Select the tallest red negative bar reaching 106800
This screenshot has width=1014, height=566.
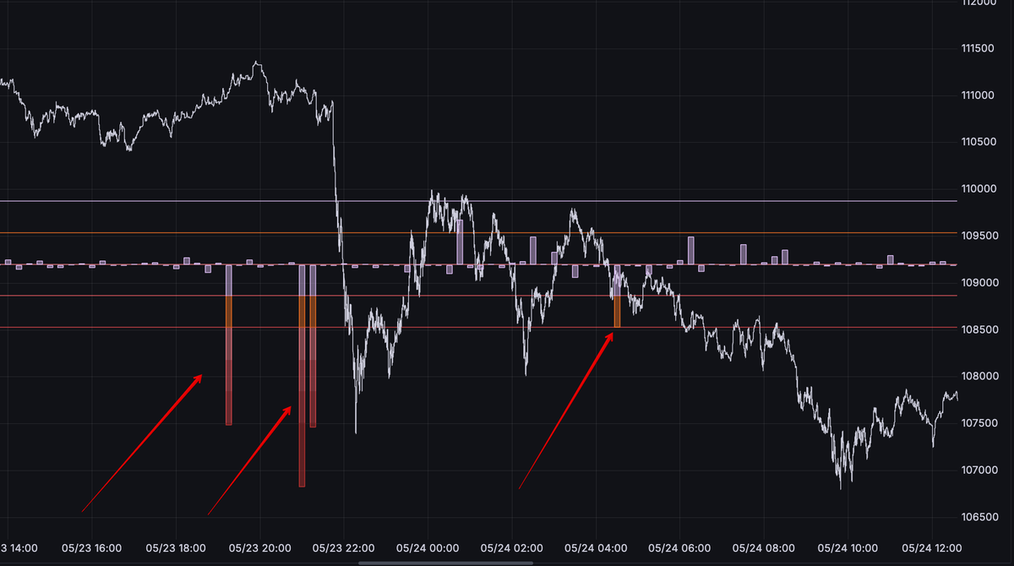click(x=302, y=376)
